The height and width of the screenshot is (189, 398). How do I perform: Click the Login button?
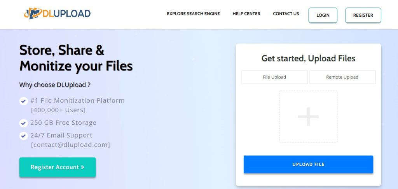(323, 15)
